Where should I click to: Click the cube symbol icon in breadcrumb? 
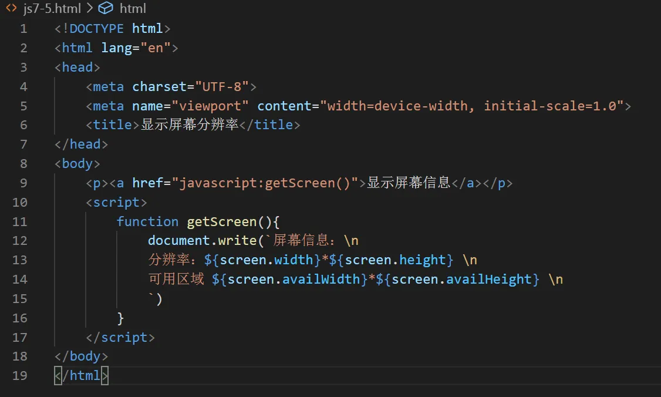pyautogui.click(x=106, y=8)
